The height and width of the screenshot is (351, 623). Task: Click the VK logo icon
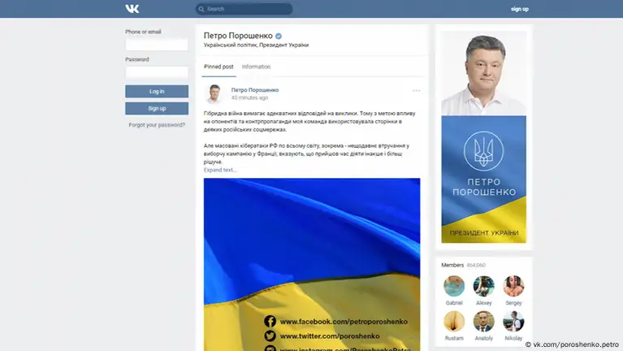coord(132,9)
